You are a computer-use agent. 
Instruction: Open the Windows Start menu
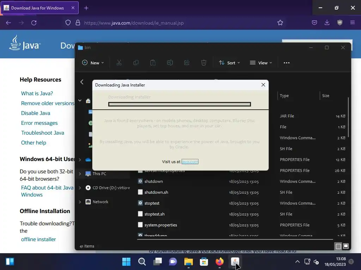[126, 262]
